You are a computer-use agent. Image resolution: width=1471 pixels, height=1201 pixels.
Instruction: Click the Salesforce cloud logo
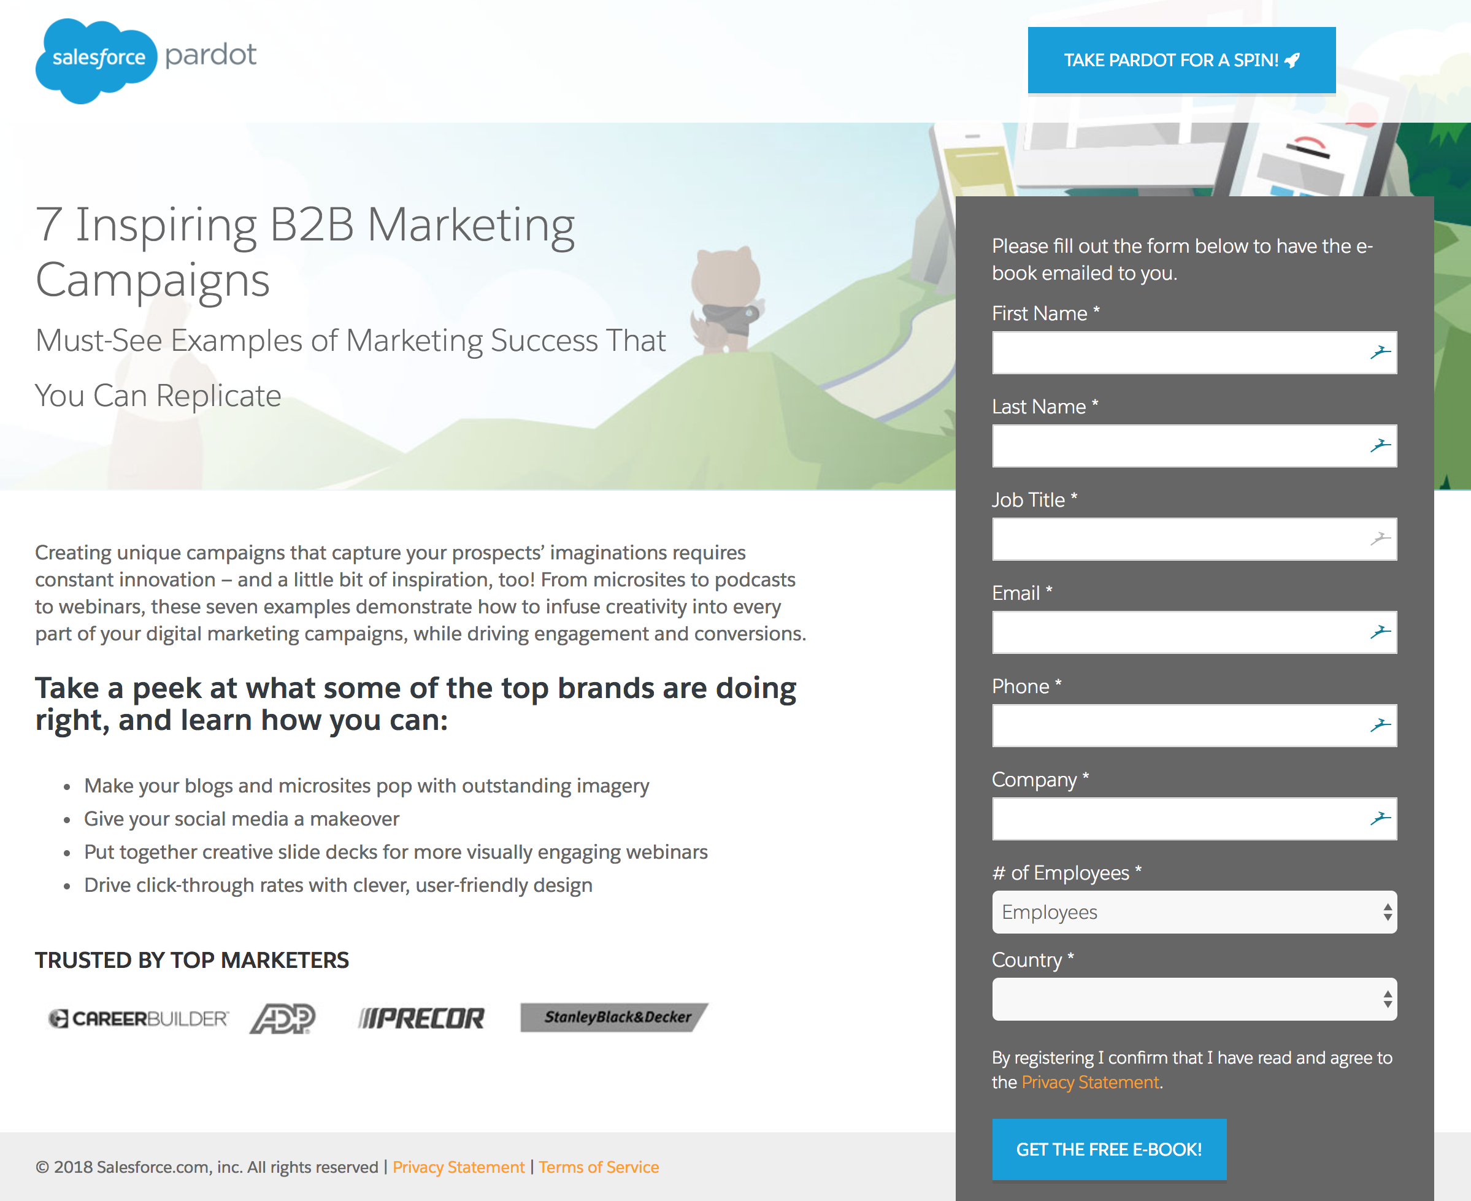[97, 59]
